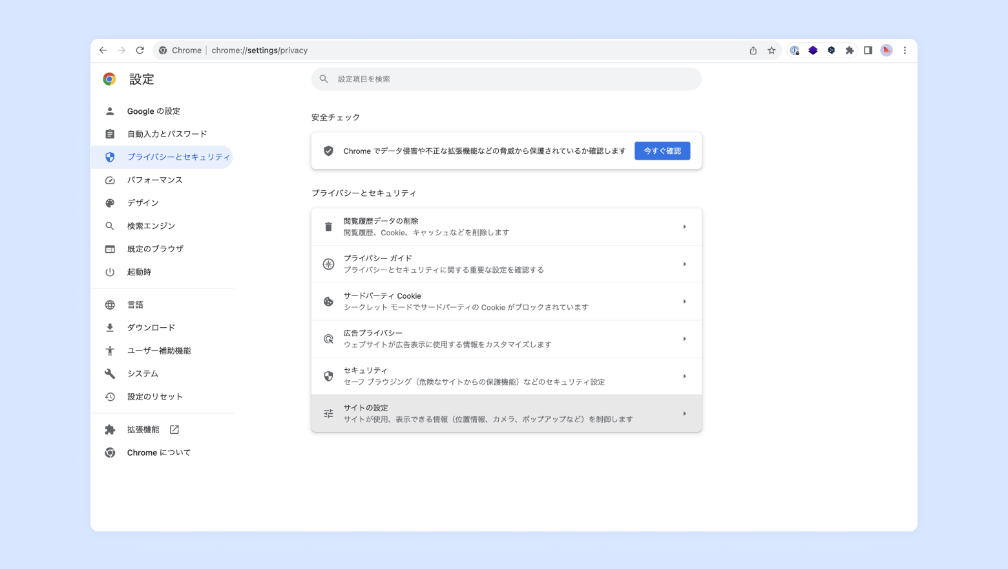1008x569 pixels.
Task: Open 設定のリセット in sidebar
Action: coord(162,396)
